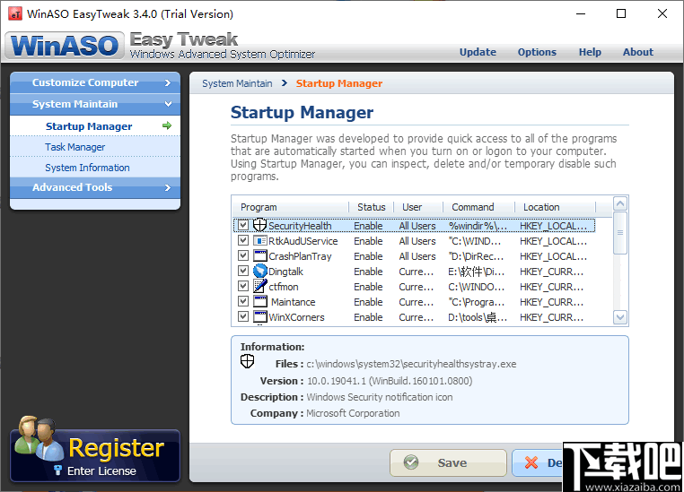684x492 pixels.
Task: Uncheck the WinXCorners startup checkbox
Action: (x=243, y=317)
